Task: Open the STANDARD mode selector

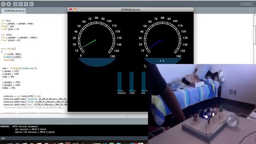Action: pyautogui.click(x=246, y=4)
